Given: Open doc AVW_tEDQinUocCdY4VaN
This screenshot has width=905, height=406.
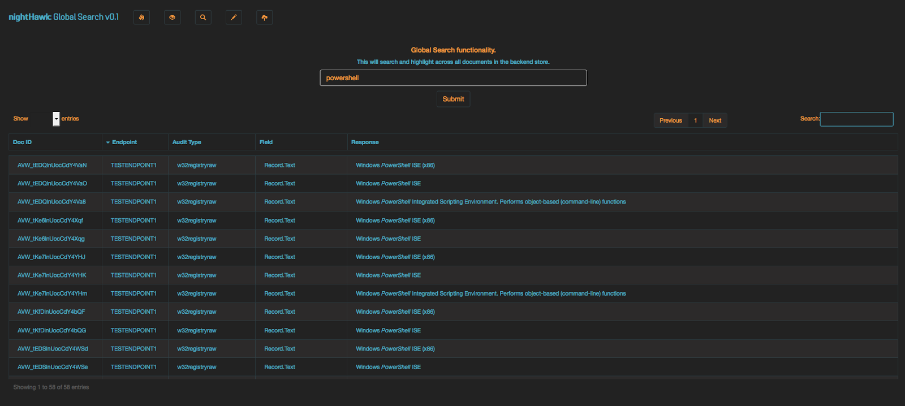Looking at the screenshot, I should tap(52, 165).
